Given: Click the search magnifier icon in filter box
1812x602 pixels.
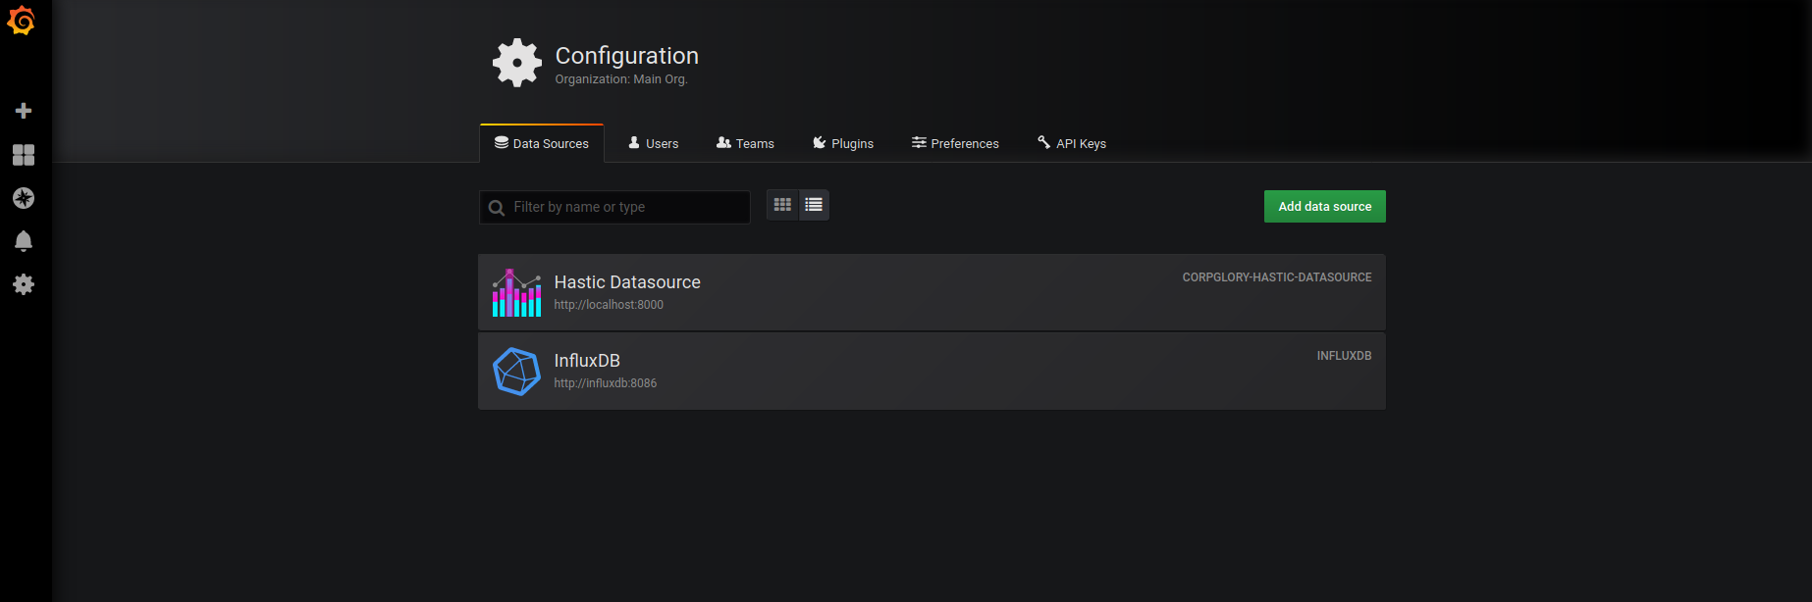Looking at the screenshot, I should click(497, 208).
